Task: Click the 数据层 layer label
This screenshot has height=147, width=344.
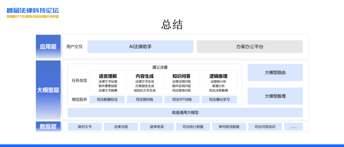Action: [x=48, y=127]
